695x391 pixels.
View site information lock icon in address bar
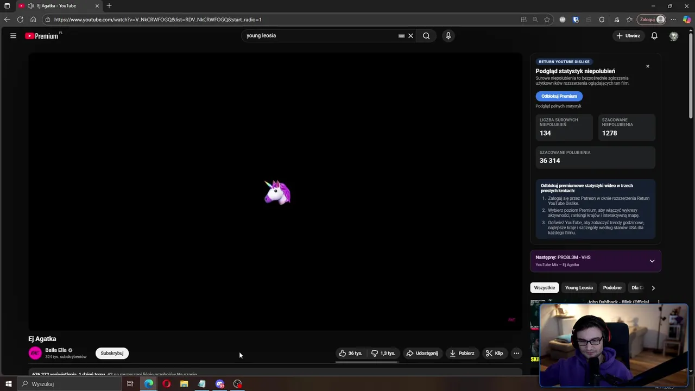pos(48,20)
